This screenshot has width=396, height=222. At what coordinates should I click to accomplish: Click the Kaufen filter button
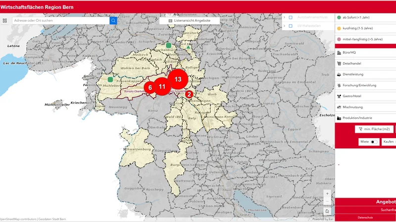(x=389, y=142)
